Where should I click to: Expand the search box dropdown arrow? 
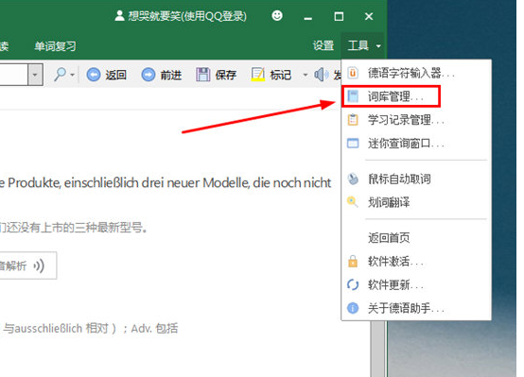[35, 75]
